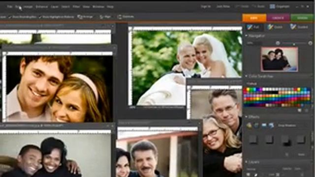The width and height of the screenshot is (315, 177).
Task: Click the Navigator zoom in icon
Action: click(310, 43)
